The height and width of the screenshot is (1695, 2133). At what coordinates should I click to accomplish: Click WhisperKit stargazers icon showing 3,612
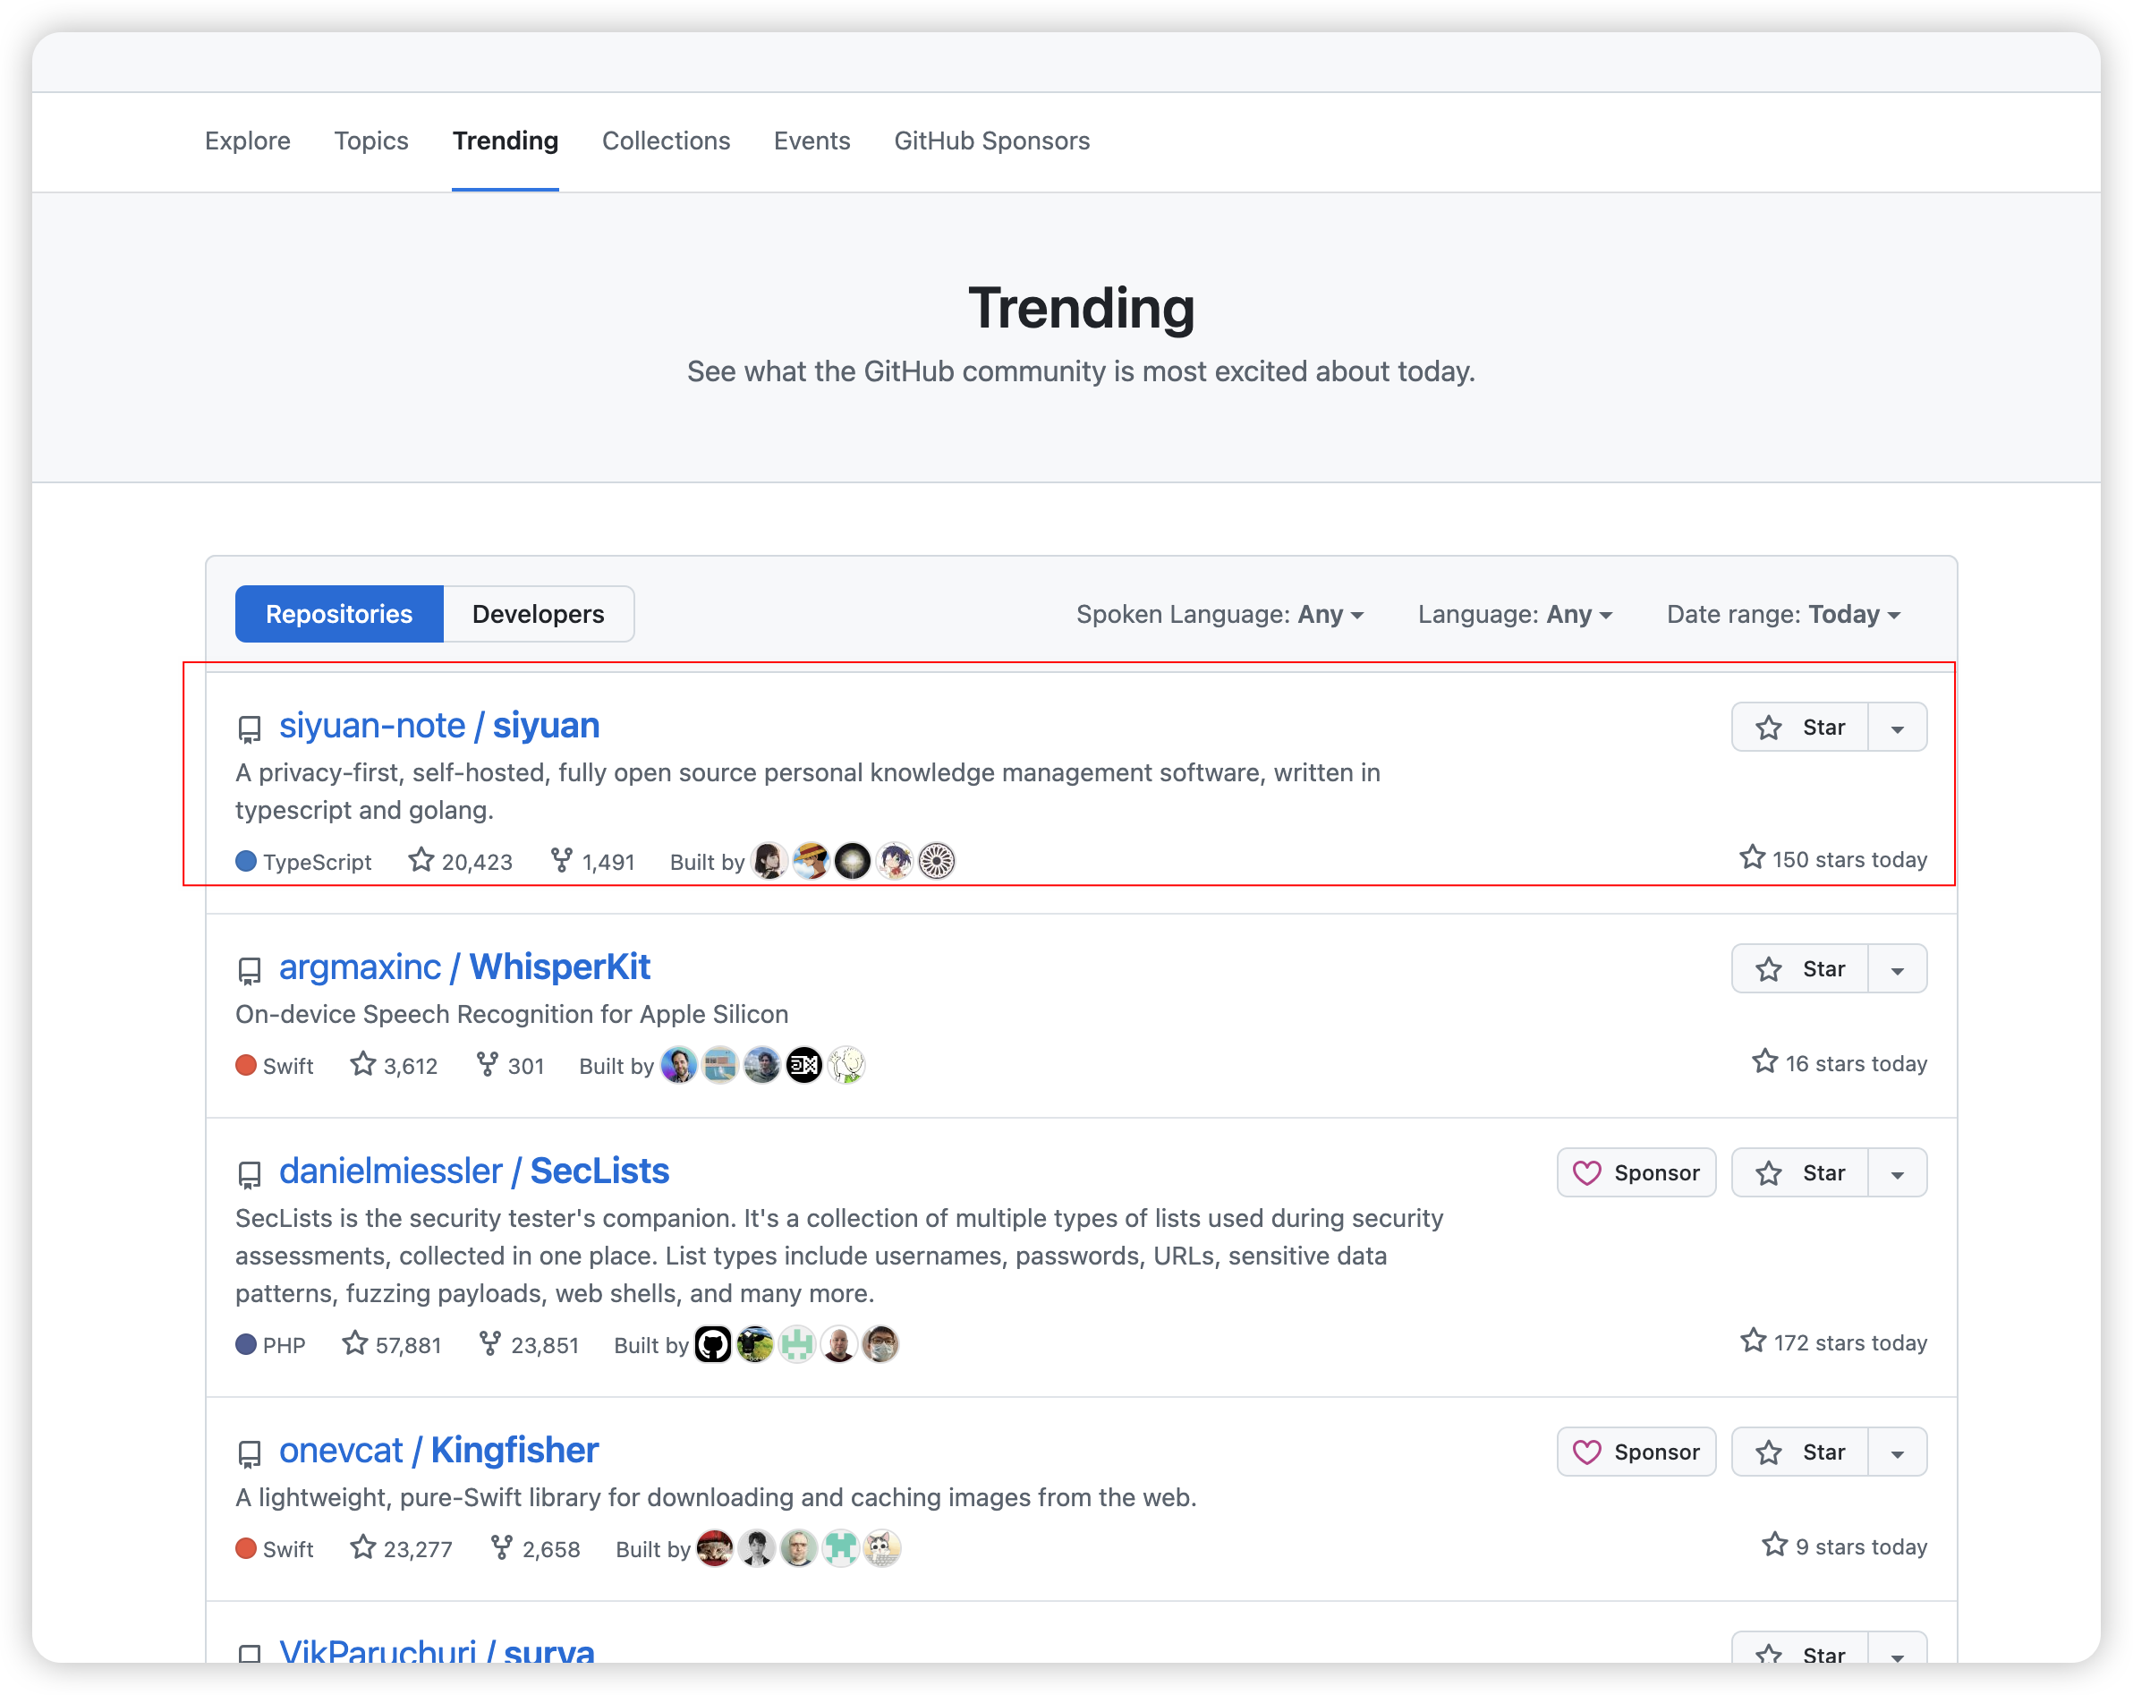[x=363, y=1064]
